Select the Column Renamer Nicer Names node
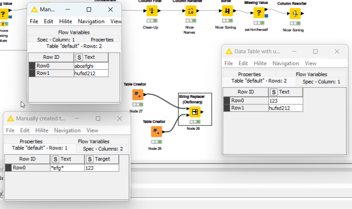The image size is (352, 209). click(191, 11)
